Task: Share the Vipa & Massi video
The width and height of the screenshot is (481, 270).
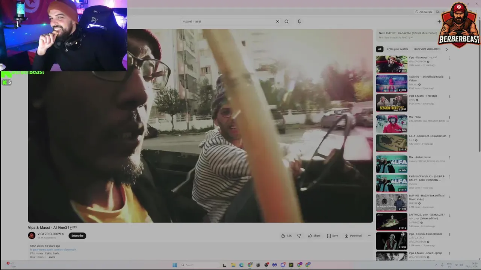Action: pyautogui.click(x=314, y=235)
